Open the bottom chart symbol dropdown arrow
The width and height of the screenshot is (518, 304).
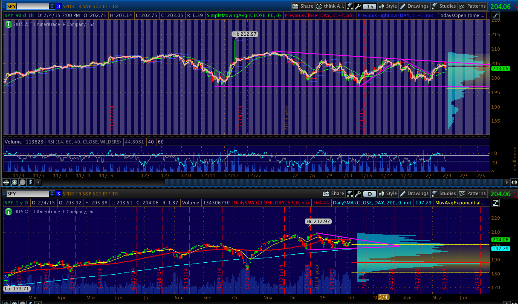point(52,194)
